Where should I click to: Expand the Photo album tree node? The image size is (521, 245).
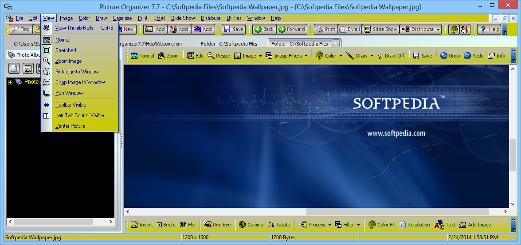tap(10, 82)
